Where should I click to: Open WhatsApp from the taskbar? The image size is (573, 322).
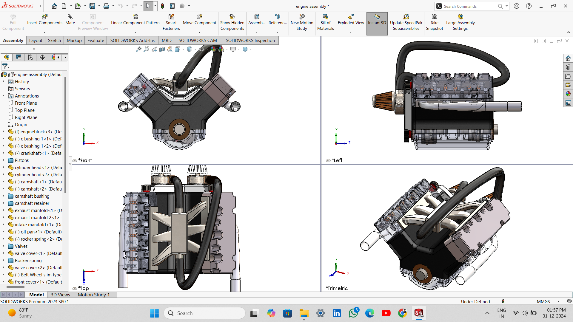(x=353, y=313)
